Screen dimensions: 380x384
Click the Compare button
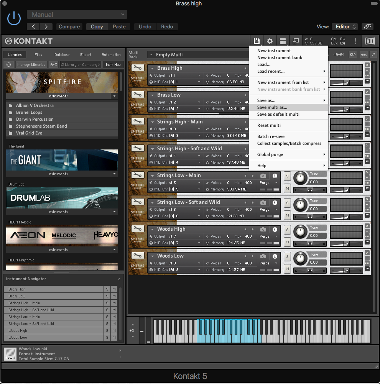[x=69, y=27]
